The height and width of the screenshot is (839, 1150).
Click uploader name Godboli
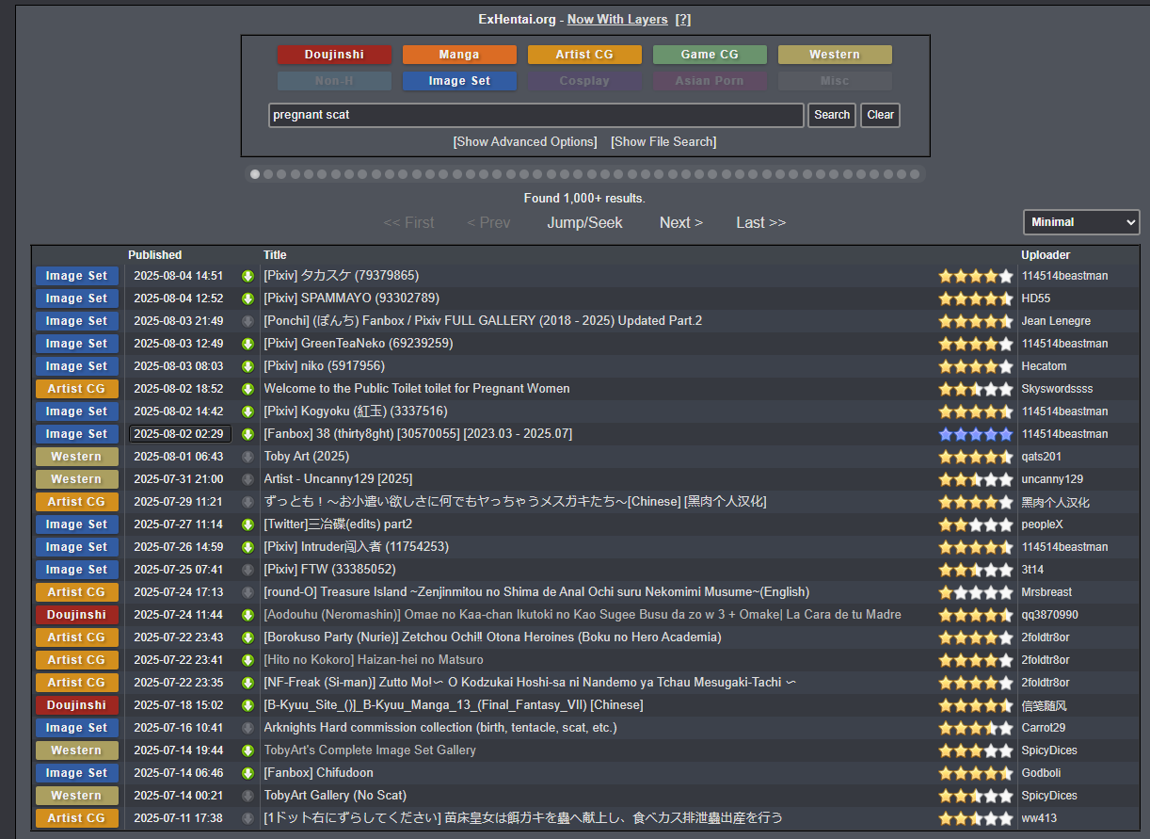[x=1043, y=773]
